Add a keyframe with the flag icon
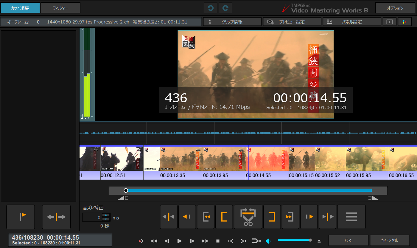 pos(21,217)
